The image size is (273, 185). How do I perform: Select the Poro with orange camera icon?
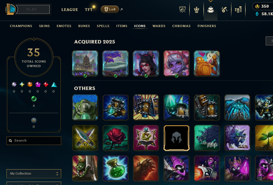[x=207, y=63]
